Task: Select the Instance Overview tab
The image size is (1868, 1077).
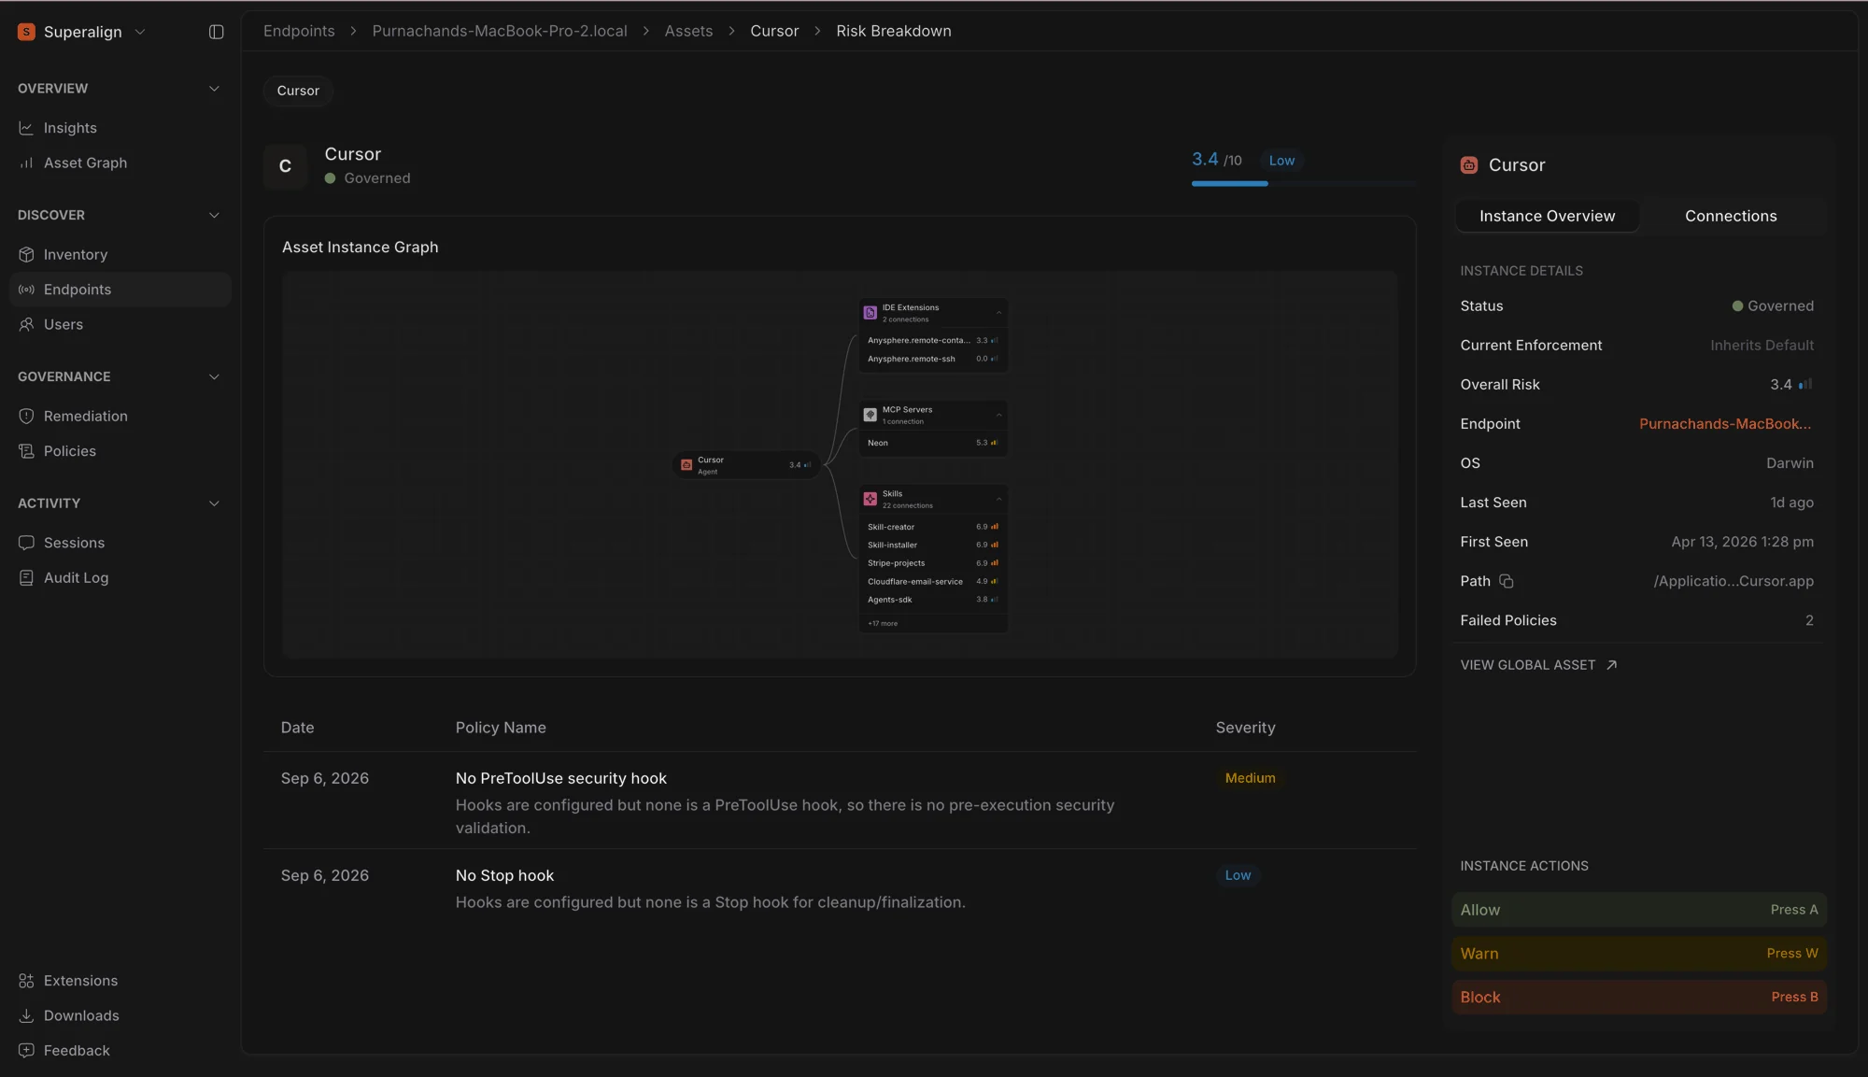Action: (x=1547, y=216)
